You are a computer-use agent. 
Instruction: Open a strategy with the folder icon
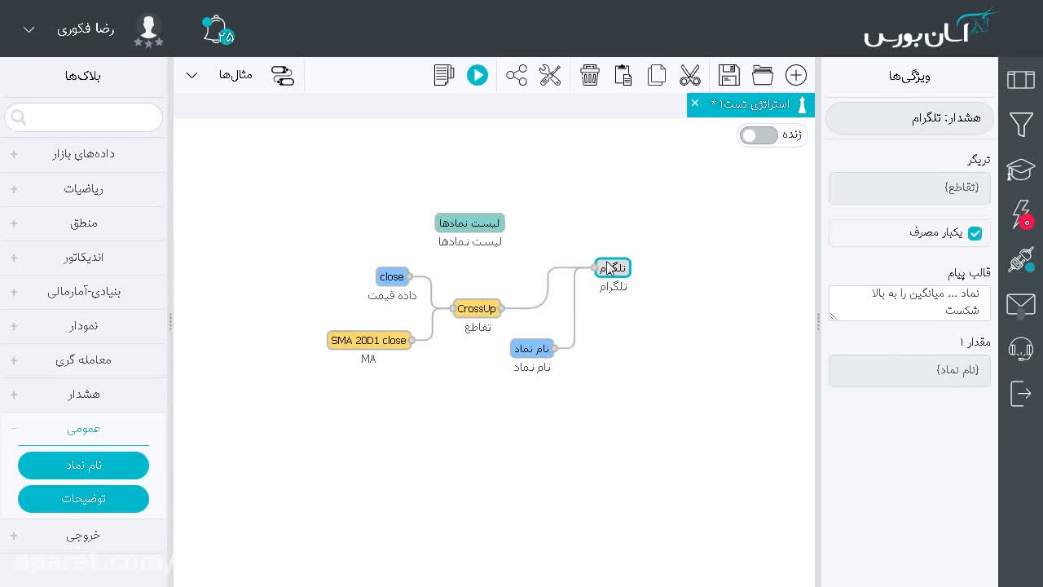[763, 75]
